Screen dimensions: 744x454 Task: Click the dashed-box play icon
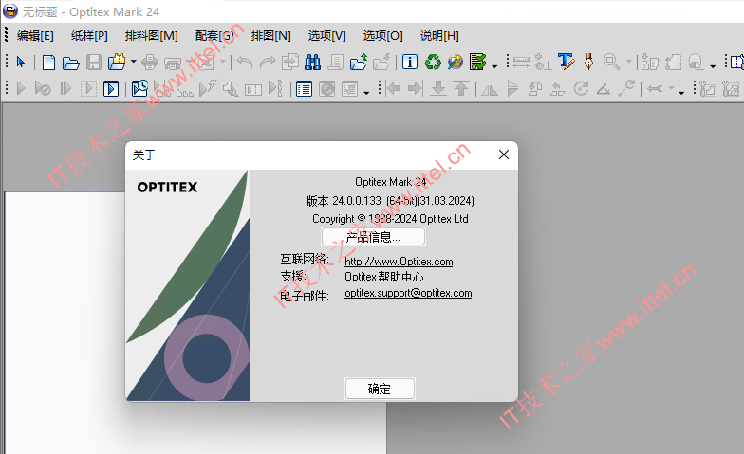88,89
